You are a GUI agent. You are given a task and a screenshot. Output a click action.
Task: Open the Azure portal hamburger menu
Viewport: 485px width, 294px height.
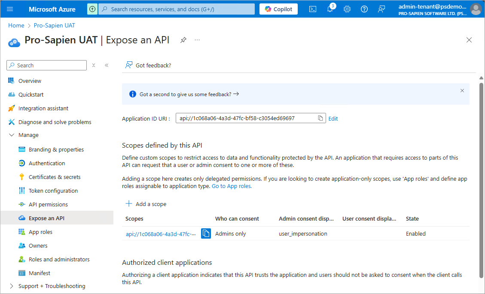click(x=10, y=9)
